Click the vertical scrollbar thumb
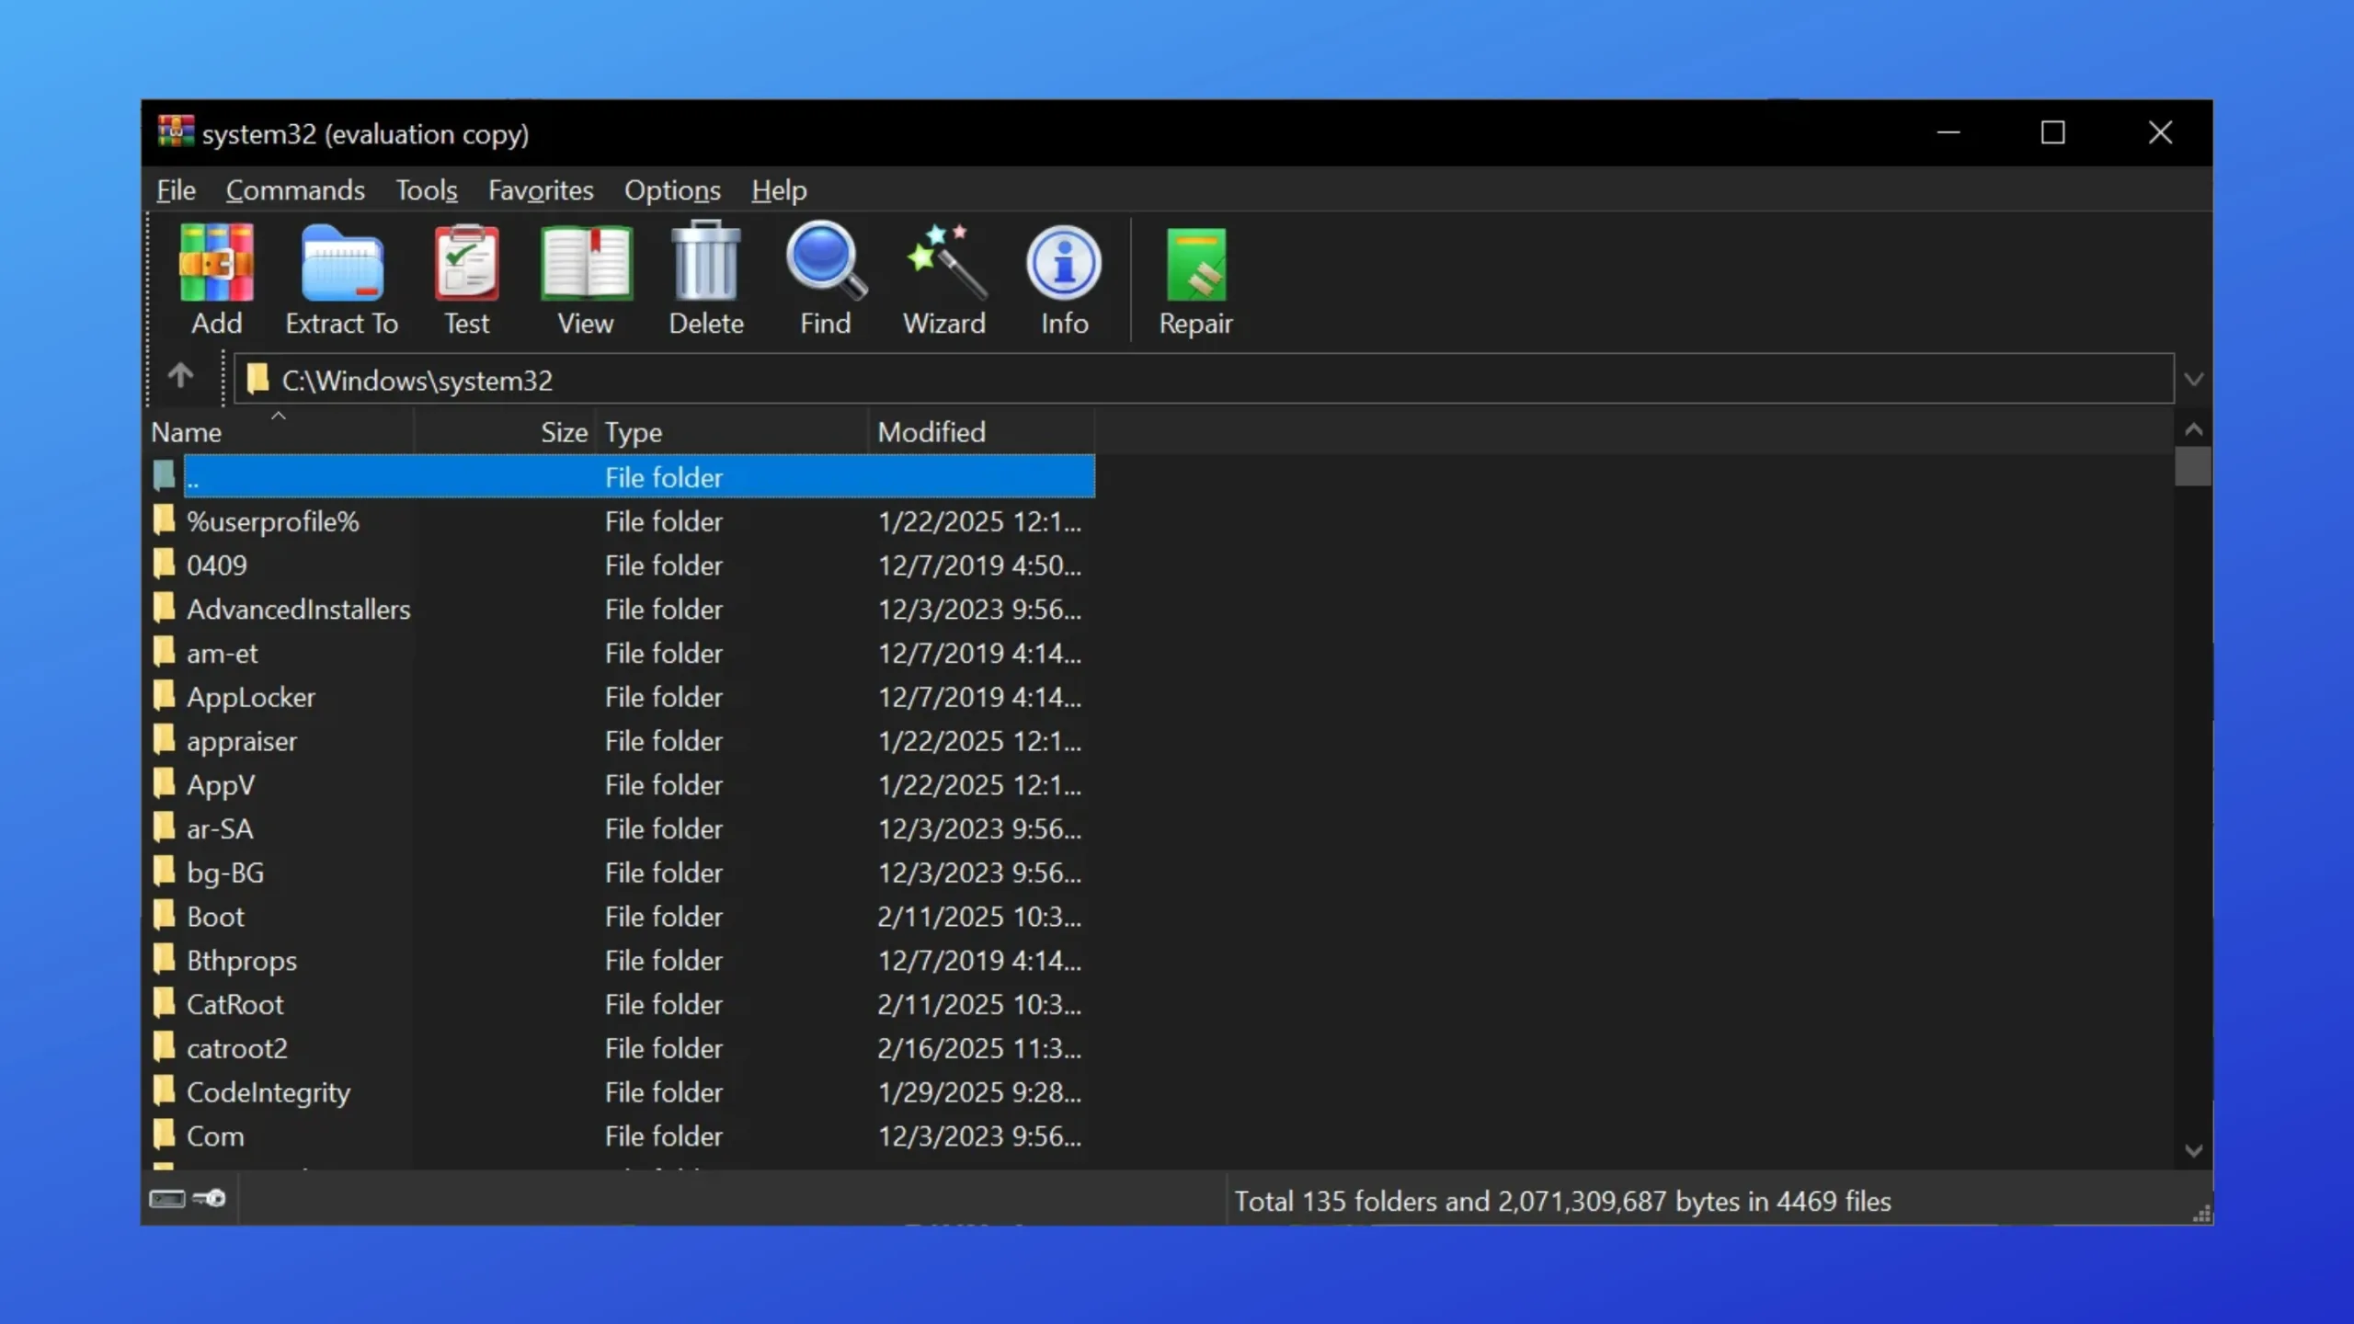 2194,465
